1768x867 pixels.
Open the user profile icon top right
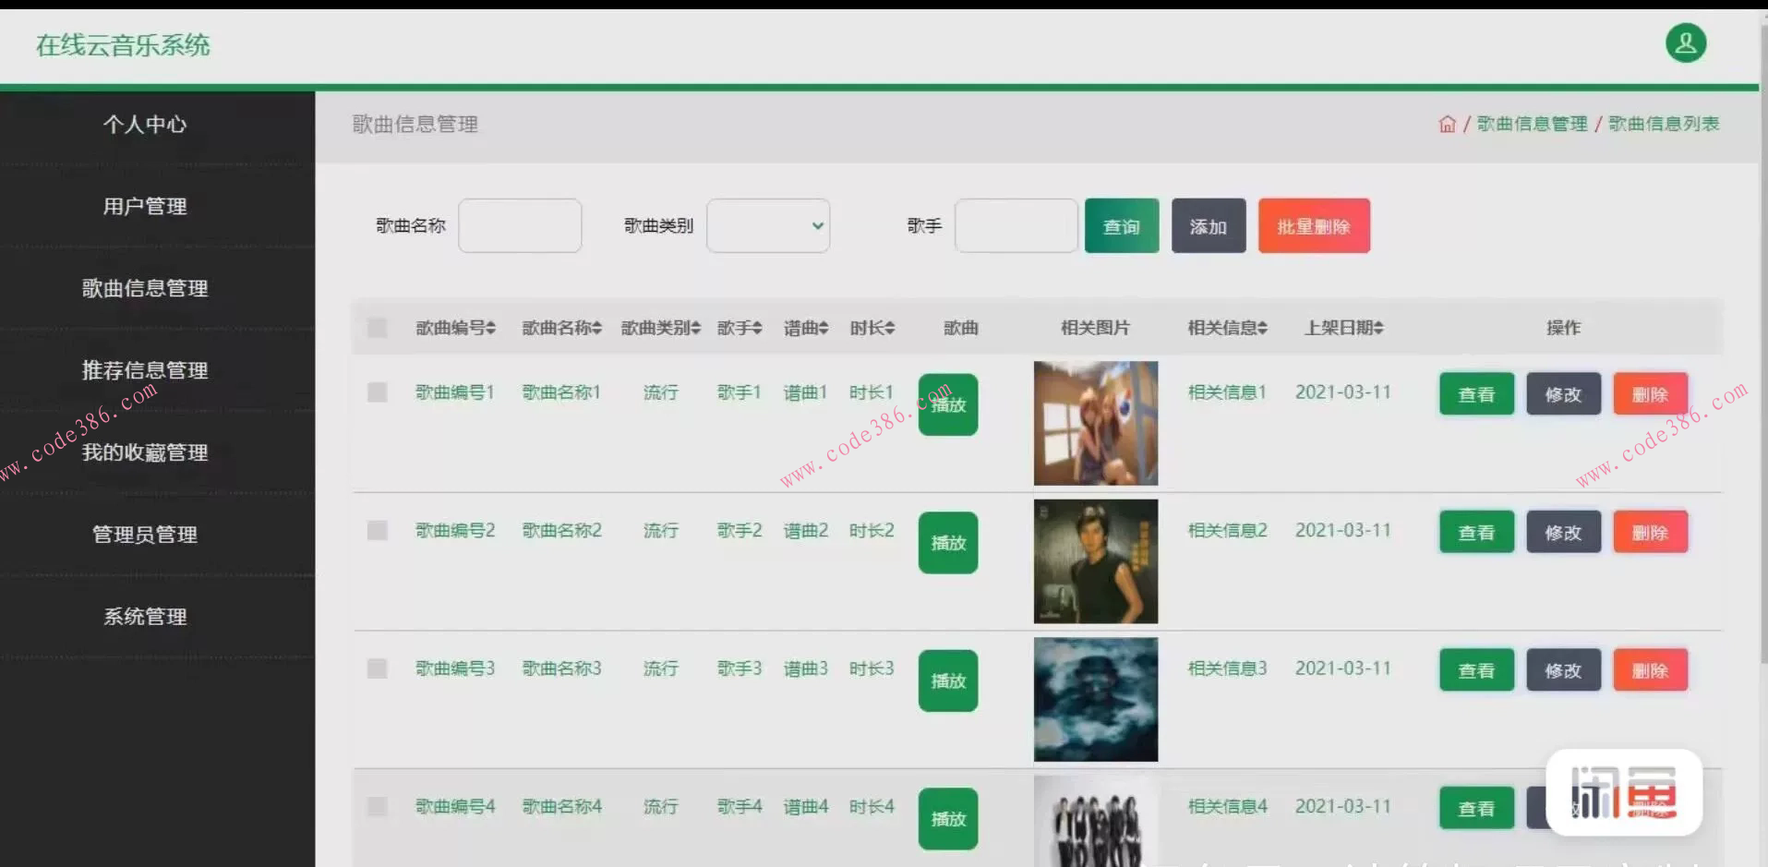[x=1686, y=42]
